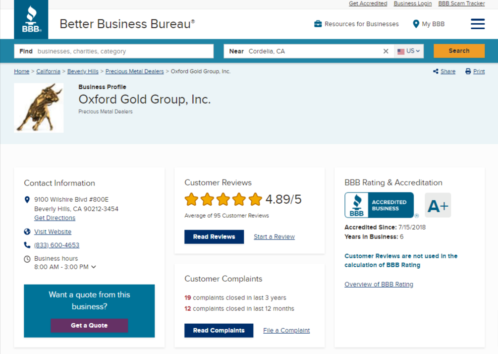Click the orange Search button
Image resolution: width=498 pixels, height=354 pixels.
(459, 51)
